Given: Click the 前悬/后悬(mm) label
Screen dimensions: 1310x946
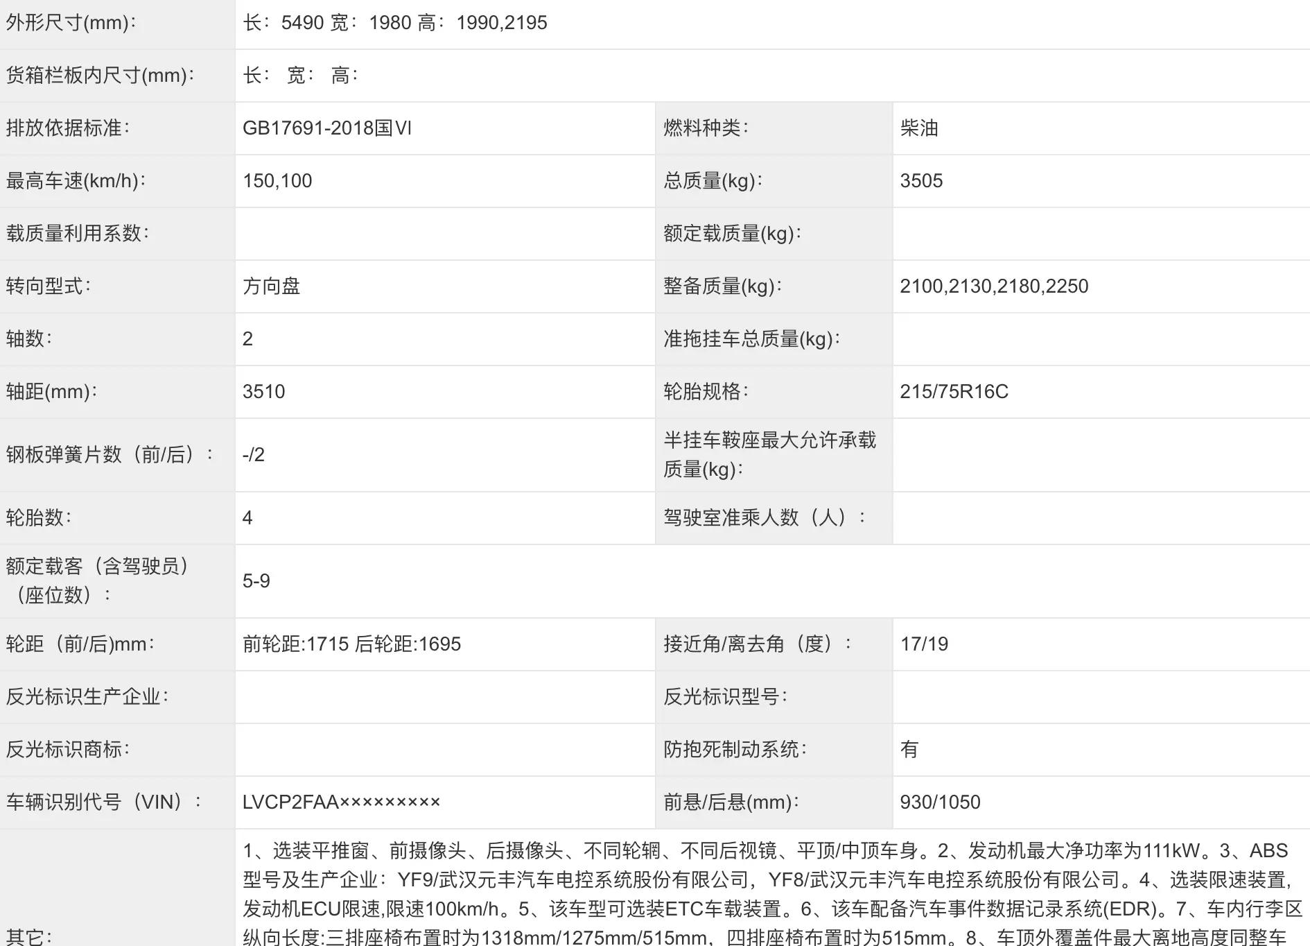Looking at the screenshot, I should point(731,802).
